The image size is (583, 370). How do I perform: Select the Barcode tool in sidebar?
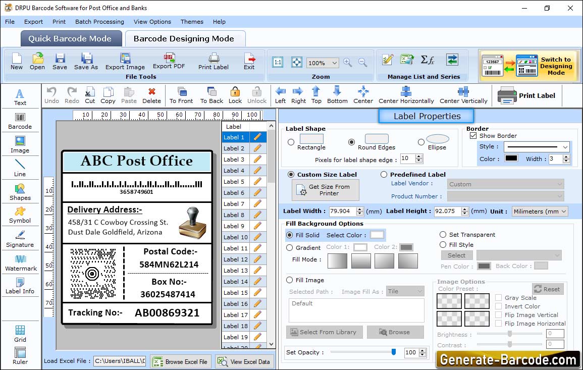coord(20,121)
